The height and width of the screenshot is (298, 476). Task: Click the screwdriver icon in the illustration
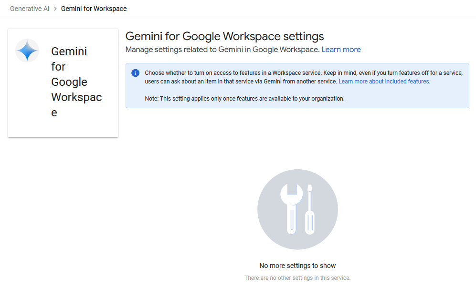pos(310,209)
